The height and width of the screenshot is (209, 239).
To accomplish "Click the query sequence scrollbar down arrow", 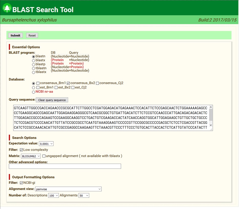I will pyautogui.click(x=211, y=125).
